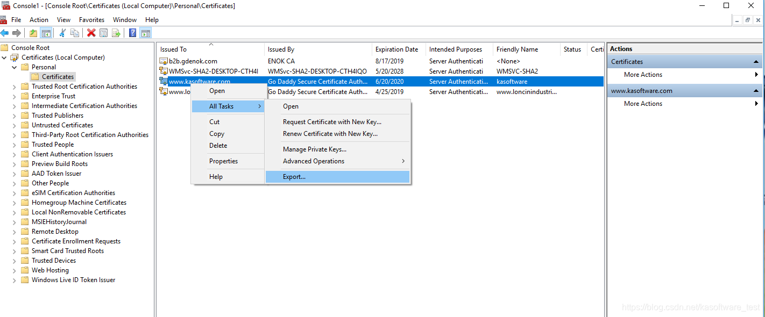Select Request Certificate with New Key...
Viewport: 765px width, 317px height.
[x=338, y=122]
